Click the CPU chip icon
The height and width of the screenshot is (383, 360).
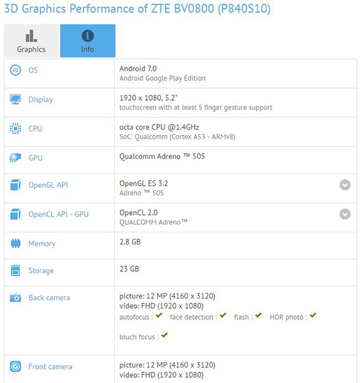[15, 128]
